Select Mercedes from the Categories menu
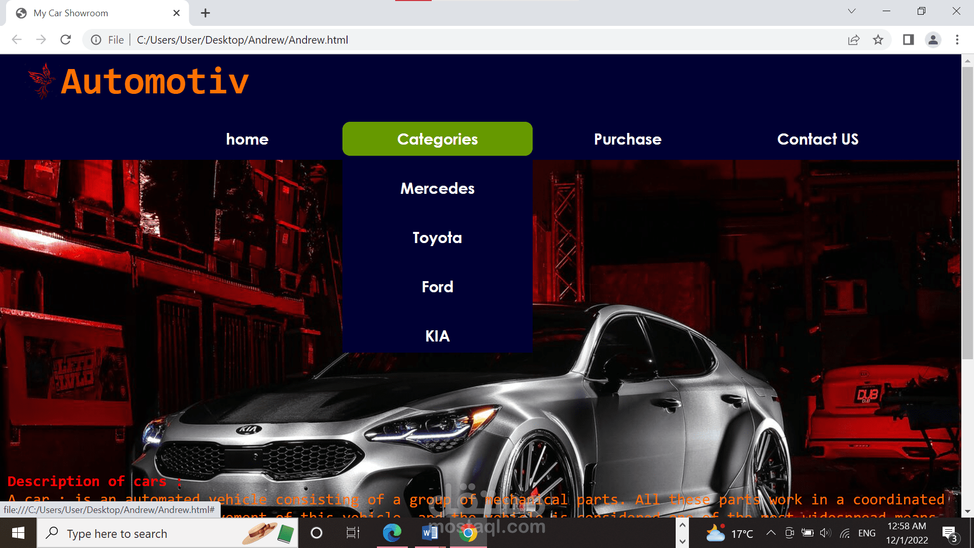The height and width of the screenshot is (548, 974). pyautogui.click(x=437, y=188)
